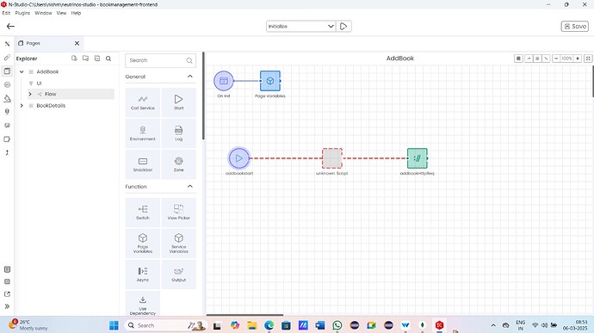The height and width of the screenshot is (333, 594).
Task: Collapse the AddBook tree node
Action: (x=22, y=71)
